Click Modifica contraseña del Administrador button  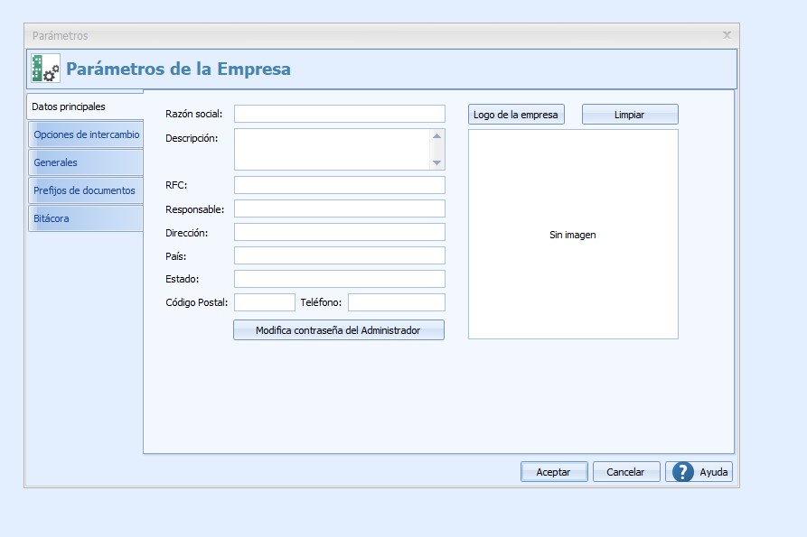click(339, 330)
